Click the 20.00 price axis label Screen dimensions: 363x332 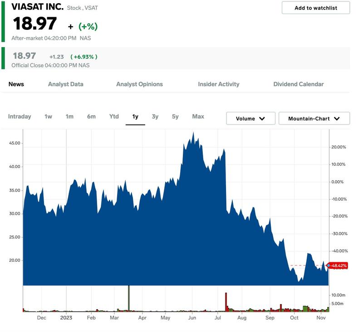[15, 260]
